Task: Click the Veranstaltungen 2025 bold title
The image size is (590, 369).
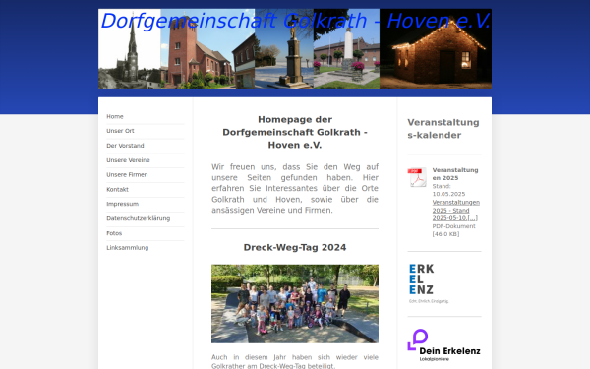Action: (x=455, y=174)
